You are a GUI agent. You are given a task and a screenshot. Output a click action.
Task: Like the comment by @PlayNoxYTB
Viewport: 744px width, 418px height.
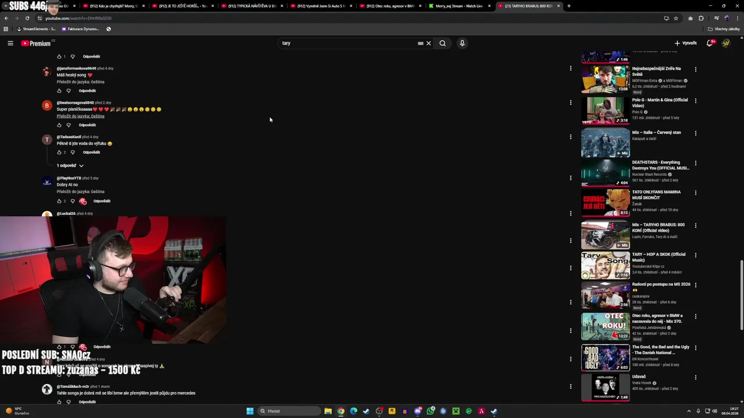59,201
